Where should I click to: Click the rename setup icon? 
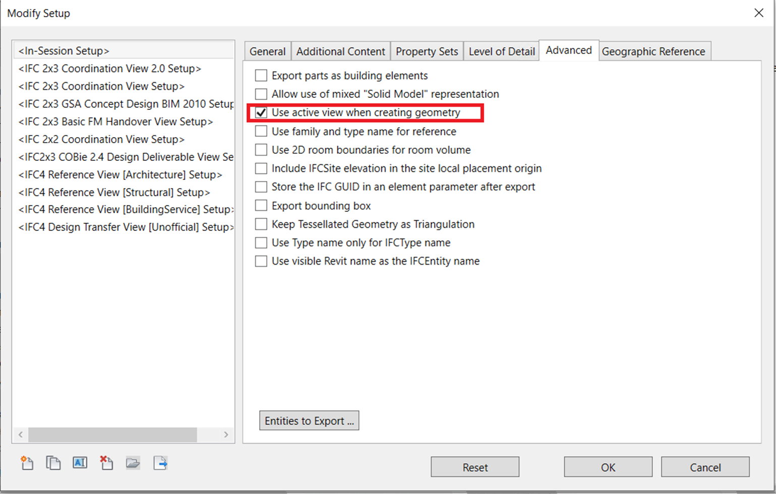[x=80, y=463]
